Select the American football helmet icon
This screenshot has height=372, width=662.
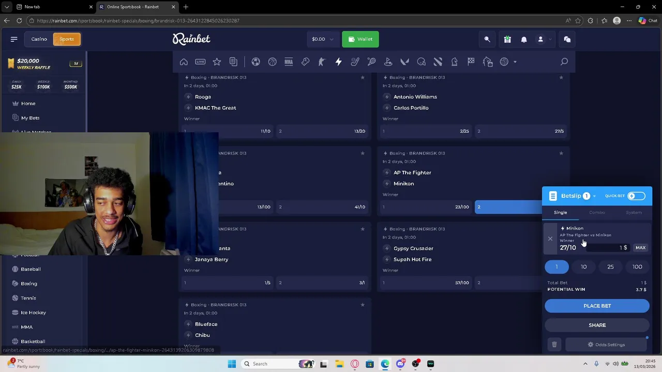tap(421, 62)
